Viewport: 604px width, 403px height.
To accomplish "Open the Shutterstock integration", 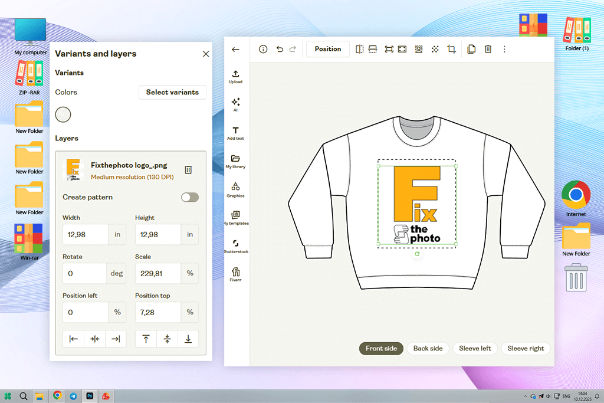I will coord(236,247).
